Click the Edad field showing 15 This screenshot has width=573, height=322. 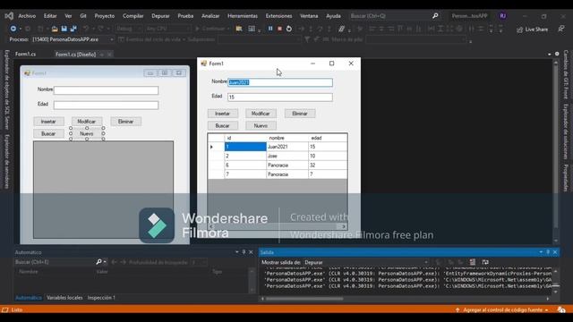[280, 97]
